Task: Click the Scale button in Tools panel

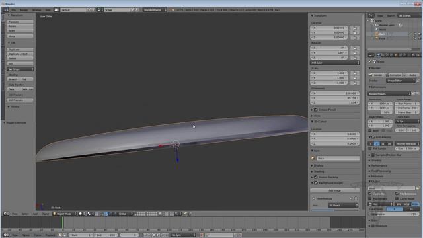Action: click(x=20, y=30)
